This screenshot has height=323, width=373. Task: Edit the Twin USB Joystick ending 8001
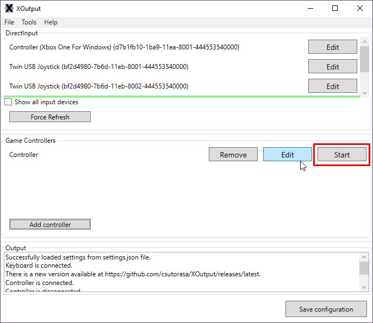(x=333, y=66)
